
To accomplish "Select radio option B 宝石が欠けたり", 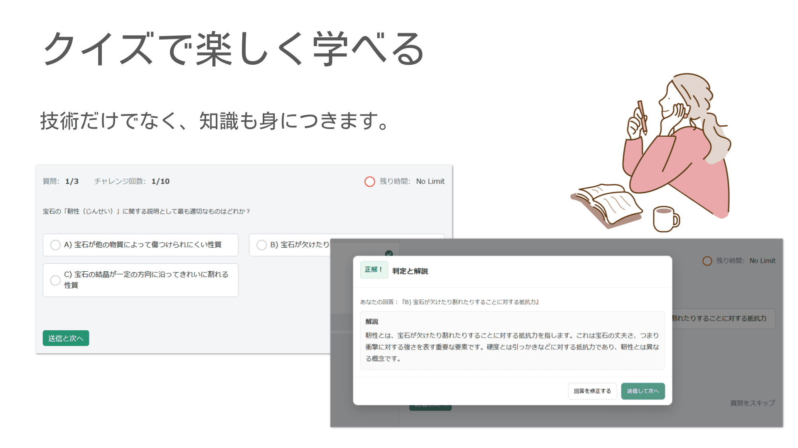I will [261, 245].
